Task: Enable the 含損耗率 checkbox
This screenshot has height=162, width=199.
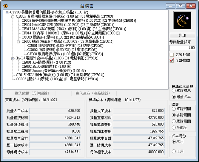Action: coord(172,55)
